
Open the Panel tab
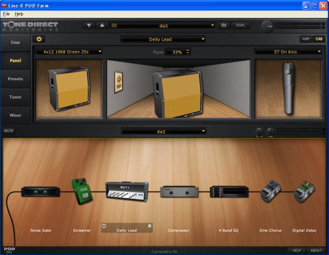[15, 60]
